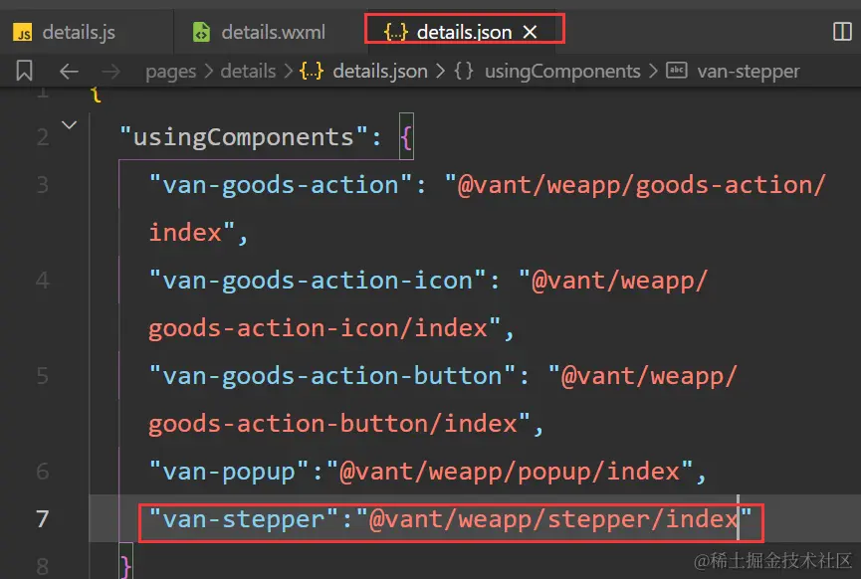Click the details.json breadcrumb item

pyautogui.click(x=380, y=72)
